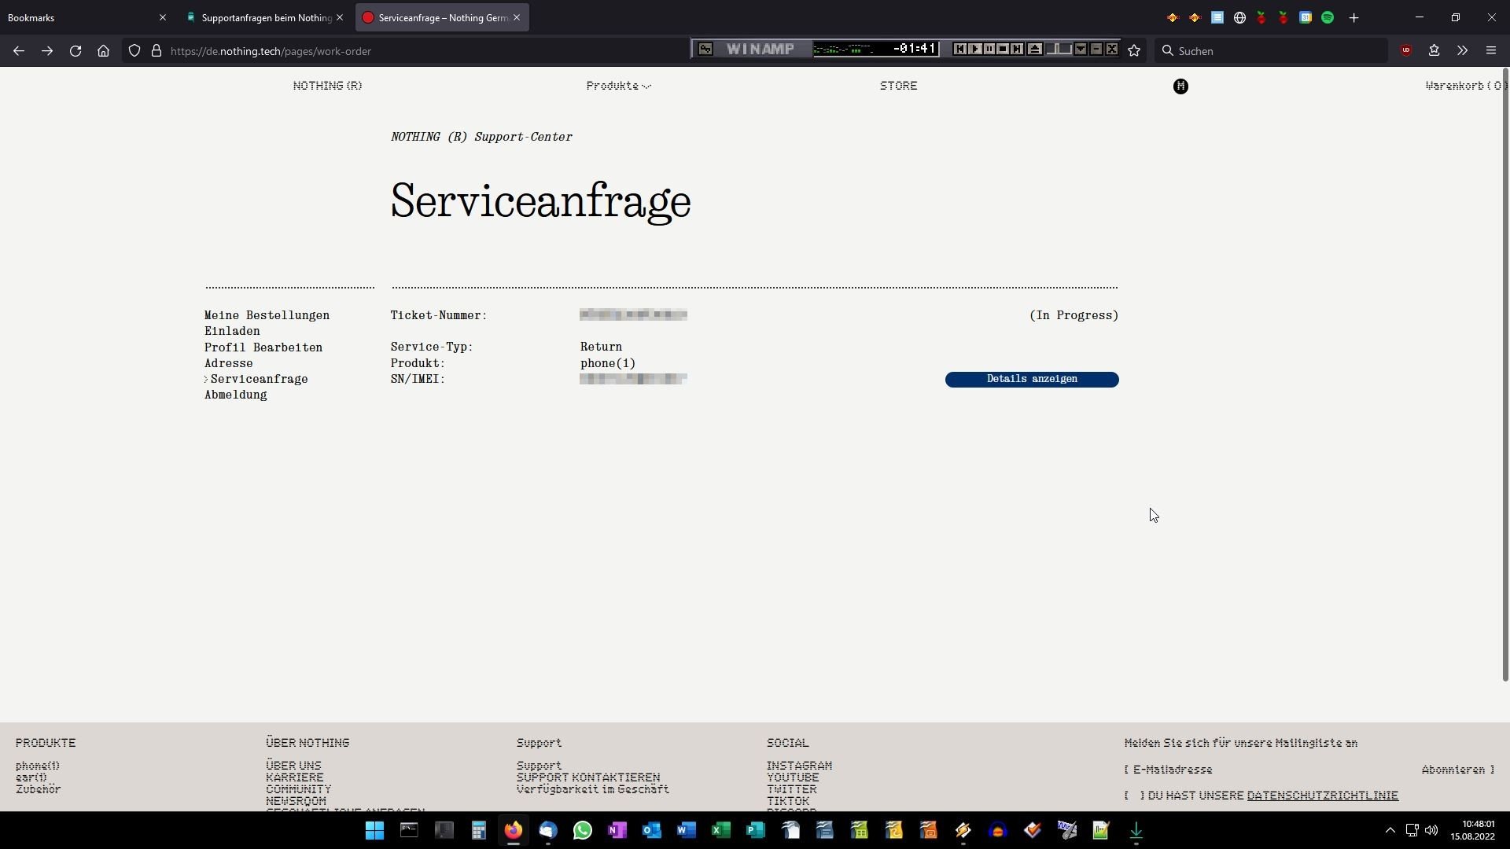Tick the privacy policy consent checkbox
Viewport: 1510px width, 849px height.
coord(1134,796)
